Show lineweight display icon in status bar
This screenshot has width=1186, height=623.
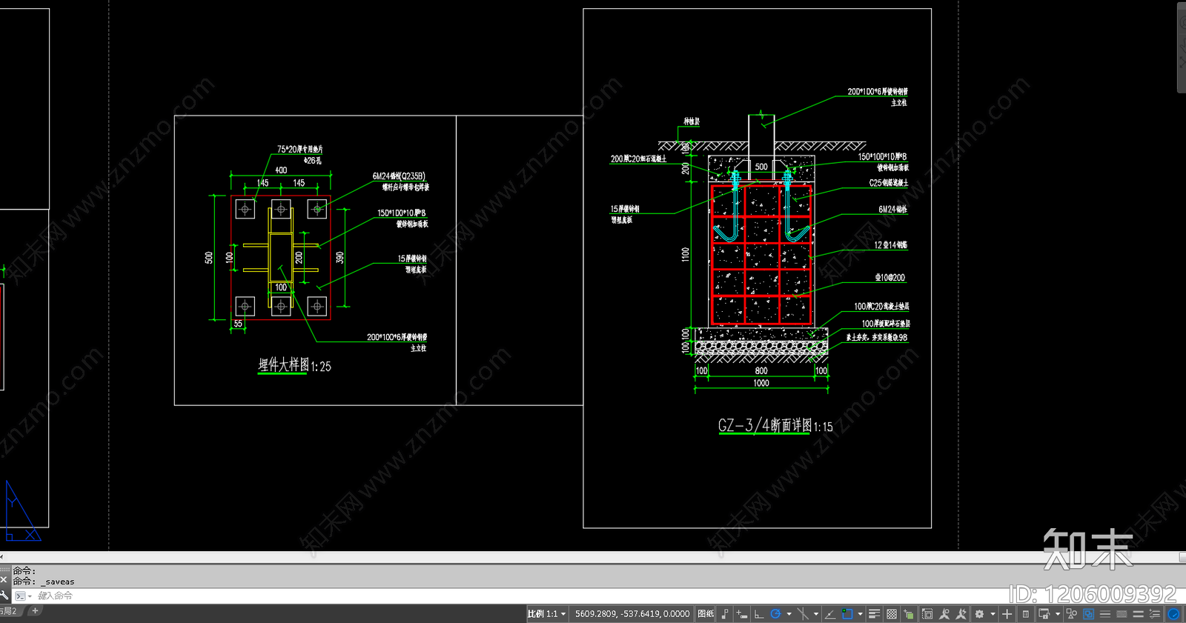[x=874, y=614]
